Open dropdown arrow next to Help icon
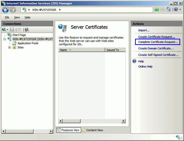The height and width of the screenshot is (141, 184). (x=180, y=9)
